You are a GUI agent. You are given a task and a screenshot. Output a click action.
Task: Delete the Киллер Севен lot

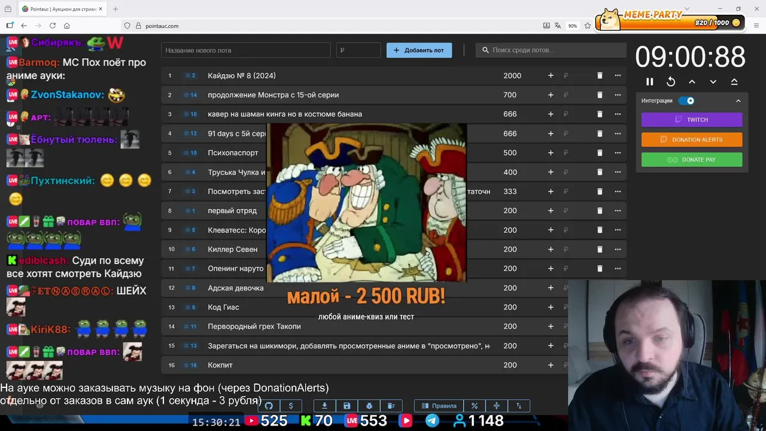pyautogui.click(x=600, y=249)
